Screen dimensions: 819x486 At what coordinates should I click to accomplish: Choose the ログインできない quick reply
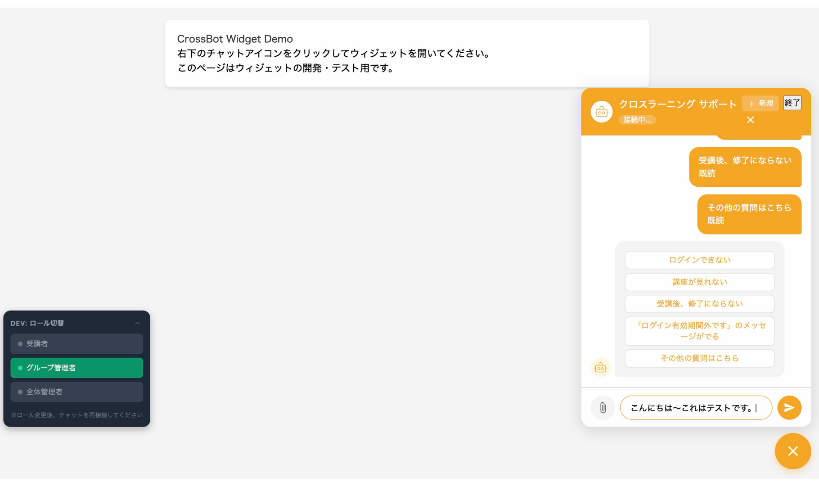699,260
